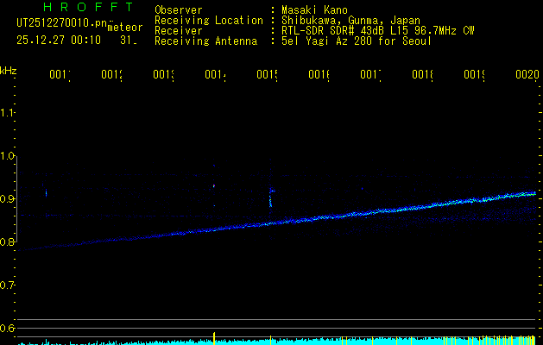Click the meteor count value '31.'
543x345 pixels.
coord(129,41)
